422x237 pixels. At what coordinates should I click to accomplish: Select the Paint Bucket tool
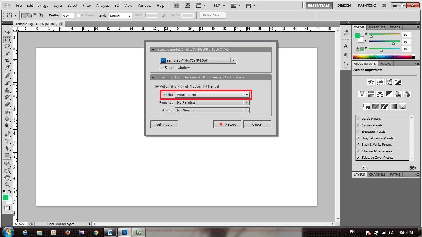point(7,111)
